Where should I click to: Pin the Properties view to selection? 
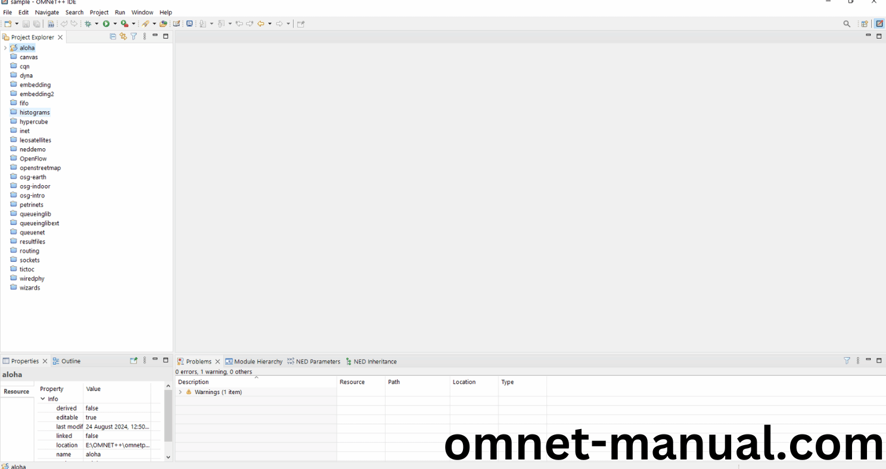click(134, 361)
